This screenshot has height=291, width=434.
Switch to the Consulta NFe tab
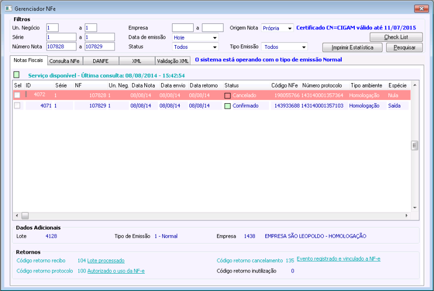tap(65, 61)
